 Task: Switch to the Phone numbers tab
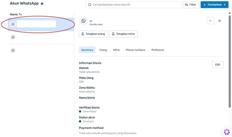(x=135, y=50)
